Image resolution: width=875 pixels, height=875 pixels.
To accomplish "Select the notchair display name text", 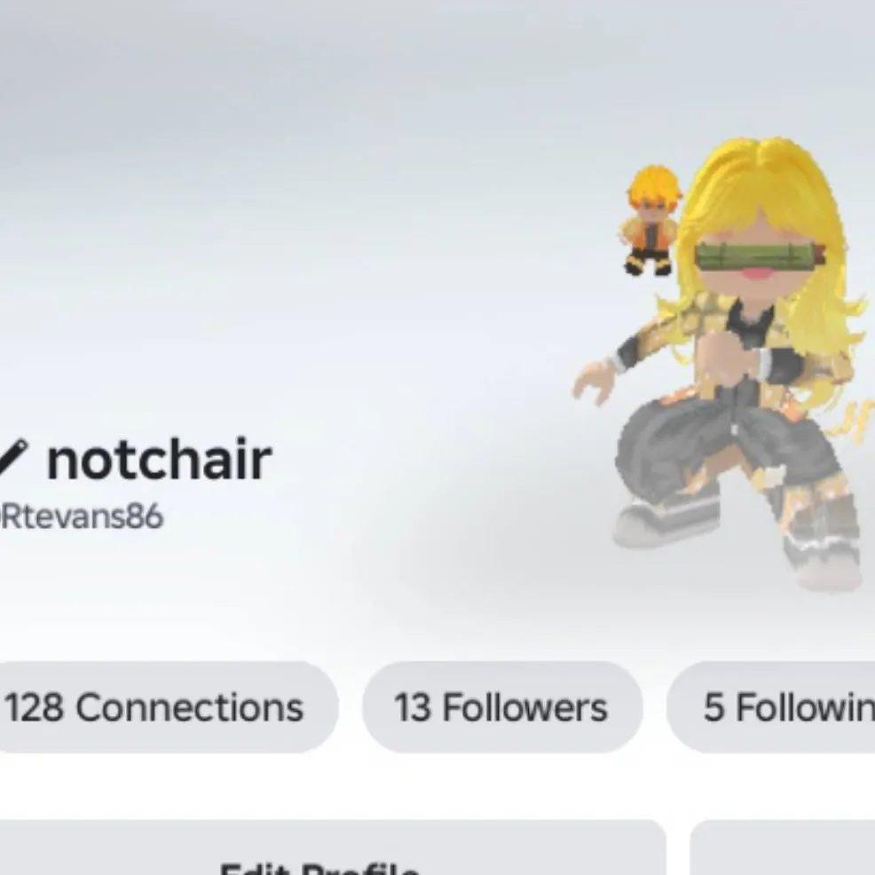I will (x=160, y=460).
